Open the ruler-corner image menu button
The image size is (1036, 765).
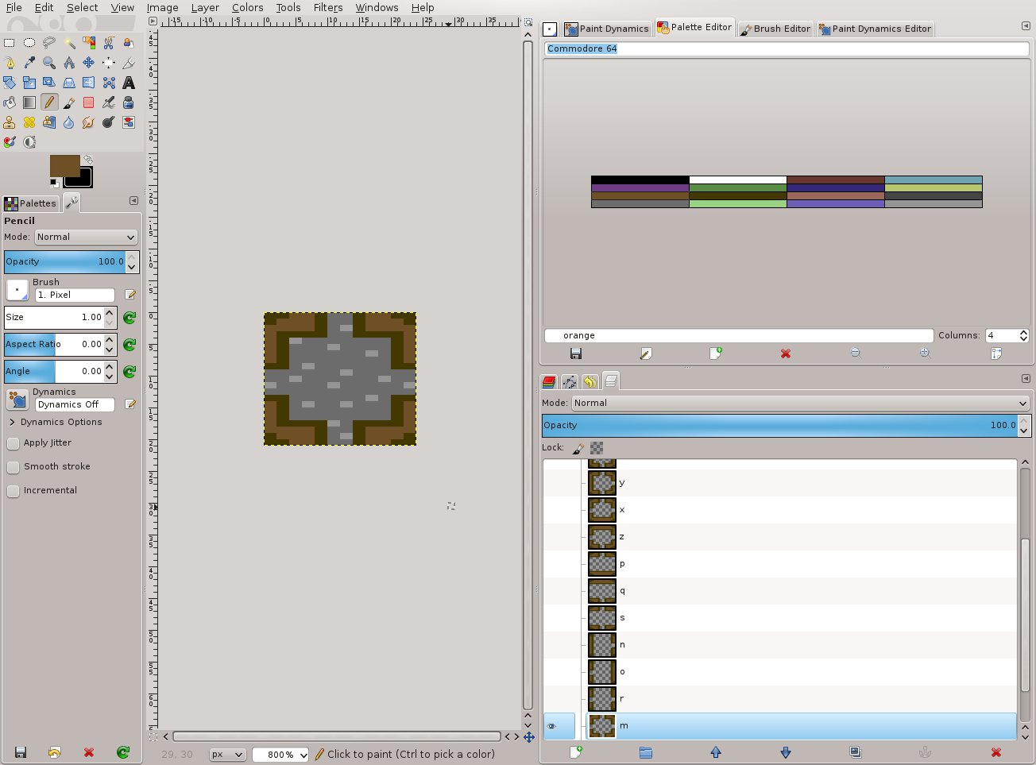coord(153,22)
